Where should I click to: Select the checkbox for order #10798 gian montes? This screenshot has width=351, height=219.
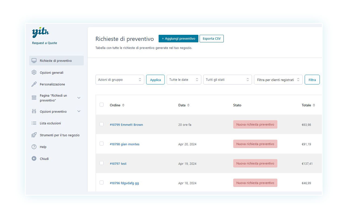pyautogui.click(x=102, y=144)
